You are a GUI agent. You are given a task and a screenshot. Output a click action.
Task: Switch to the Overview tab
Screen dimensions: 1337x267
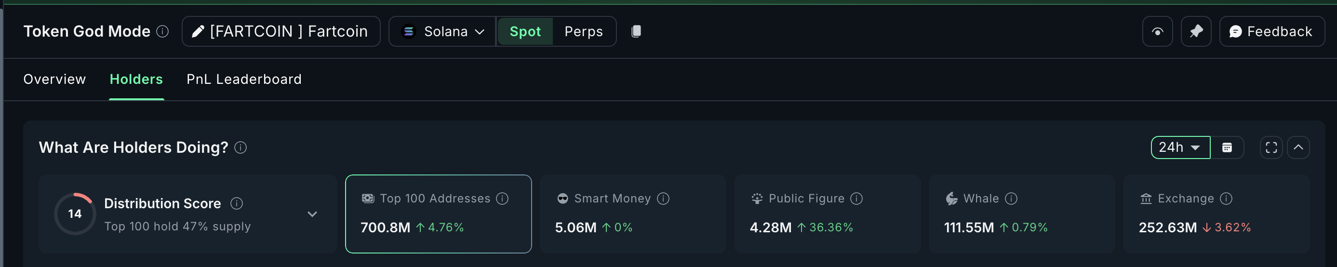[54, 80]
